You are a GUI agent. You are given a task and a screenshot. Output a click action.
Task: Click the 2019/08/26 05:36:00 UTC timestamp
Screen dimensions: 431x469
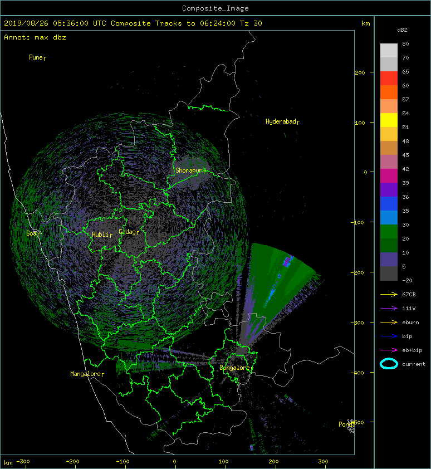point(55,23)
